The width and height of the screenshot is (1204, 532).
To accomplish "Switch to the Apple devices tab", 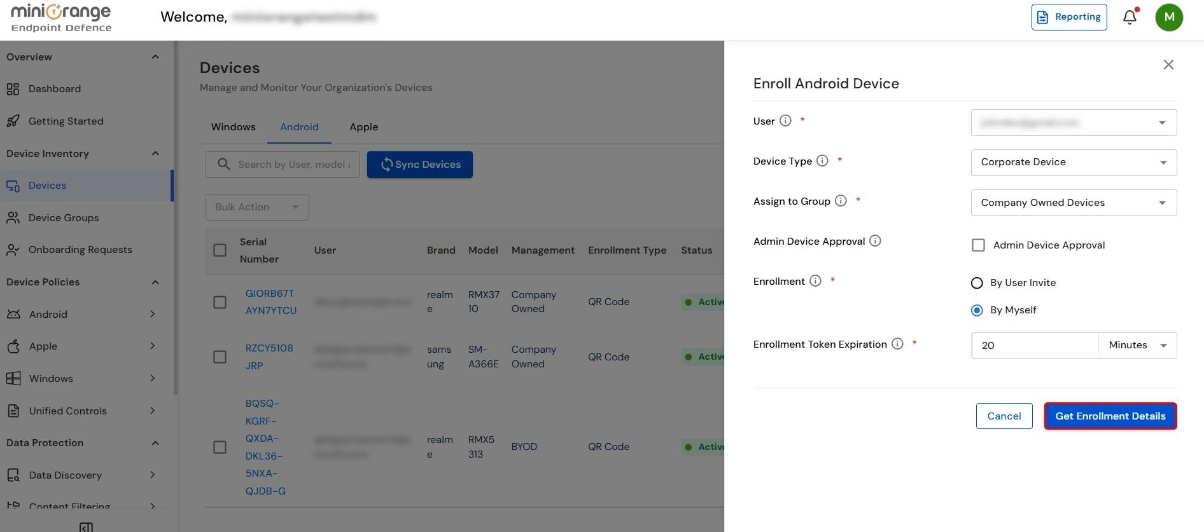I will pos(364,127).
